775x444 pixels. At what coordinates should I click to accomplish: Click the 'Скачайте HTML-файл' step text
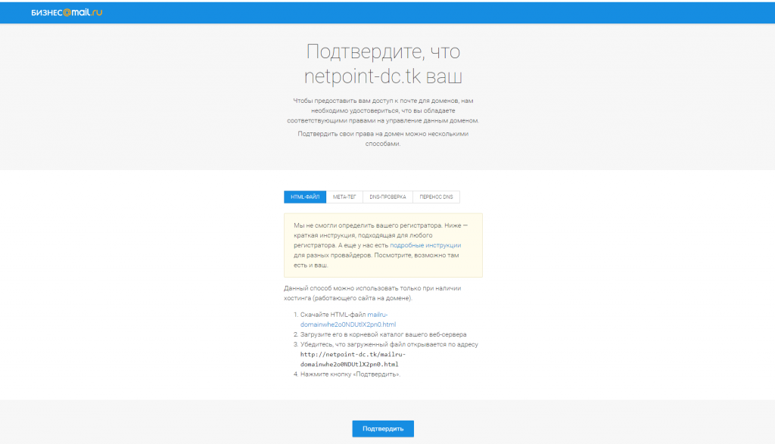tap(333, 314)
